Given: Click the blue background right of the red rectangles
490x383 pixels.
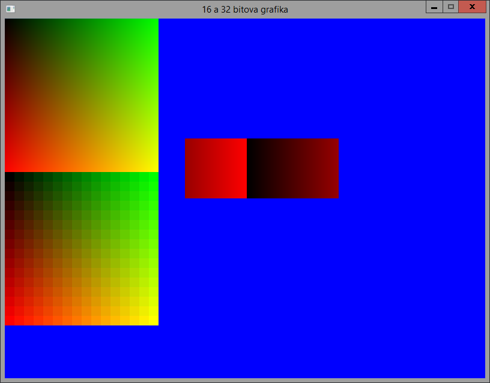Looking at the screenshot, I should pos(411,168).
